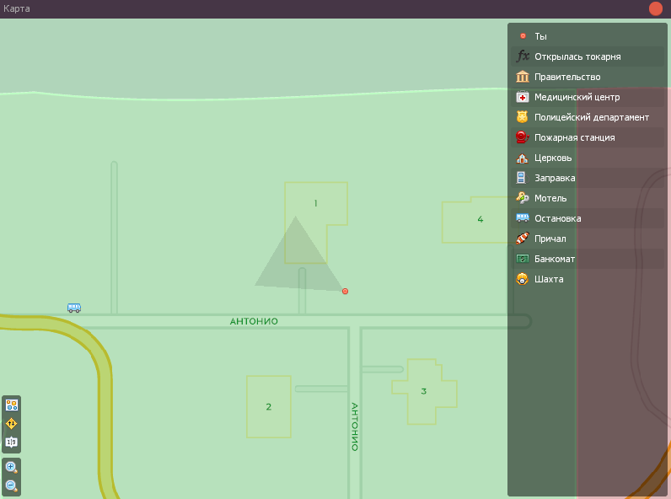Select Ты entry in the legend

tap(587, 36)
